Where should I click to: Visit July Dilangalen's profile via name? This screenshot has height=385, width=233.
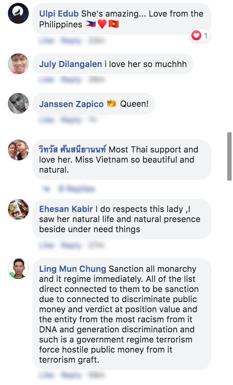click(70, 65)
